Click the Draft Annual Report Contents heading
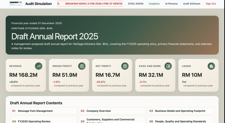 click(36, 103)
